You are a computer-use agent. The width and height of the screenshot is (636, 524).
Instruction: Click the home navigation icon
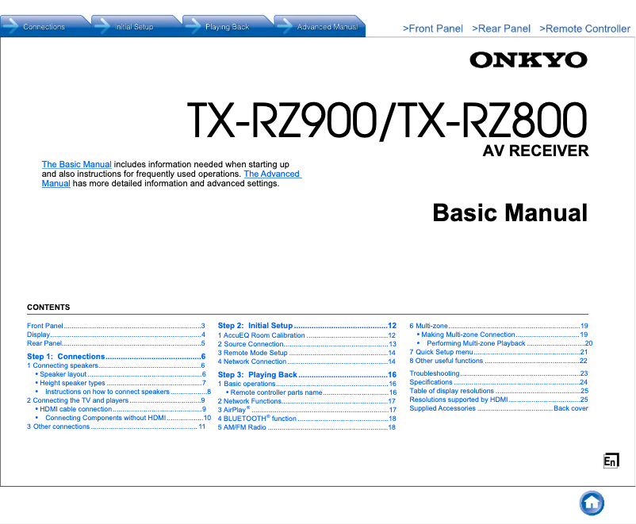pos(591,503)
